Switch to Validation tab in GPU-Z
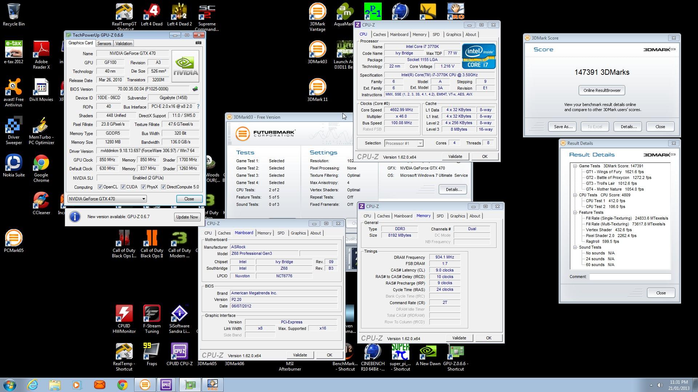 pyautogui.click(x=124, y=44)
